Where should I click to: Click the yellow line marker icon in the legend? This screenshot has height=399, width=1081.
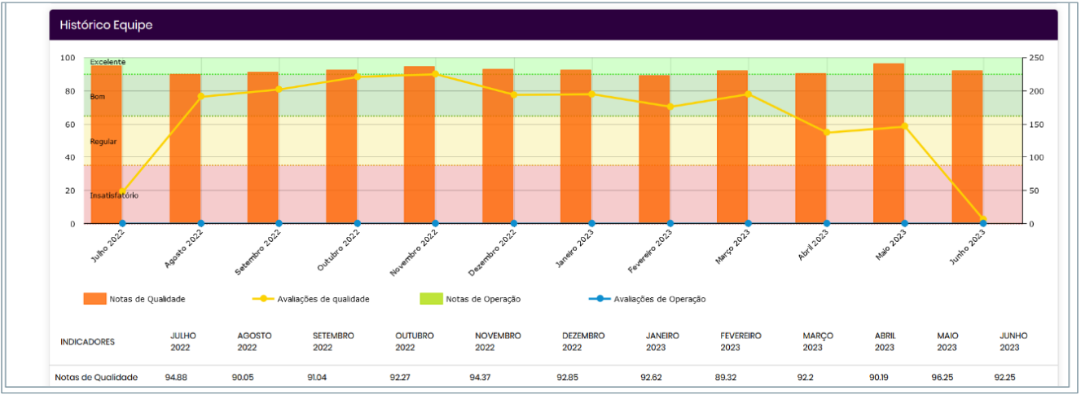tap(265, 299)
